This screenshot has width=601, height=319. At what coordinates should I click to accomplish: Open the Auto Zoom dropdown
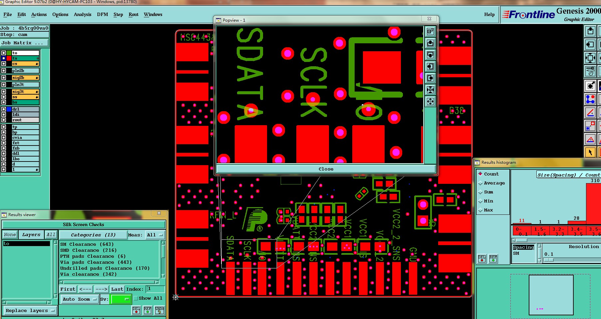point(79,299)
